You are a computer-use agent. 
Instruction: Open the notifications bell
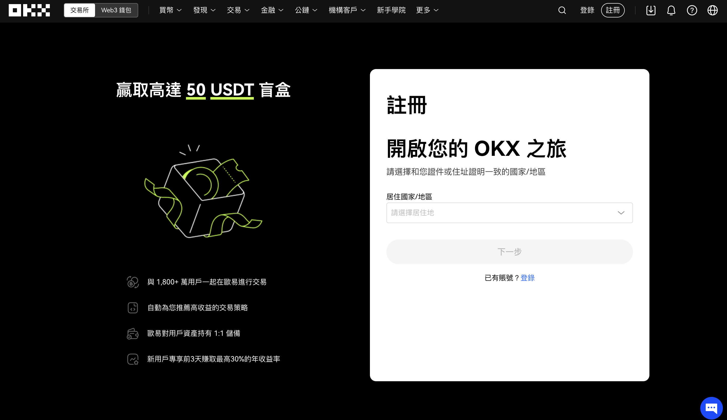tap(671, 10)
